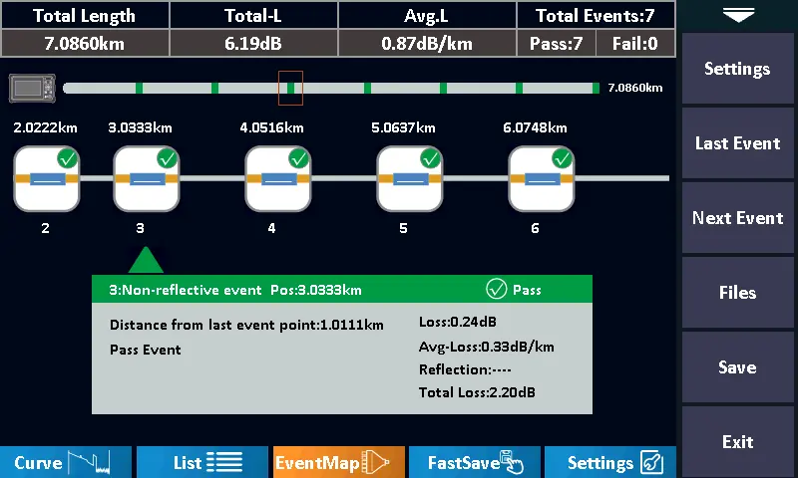Image resolution: width=798 pixels, height=478 pixels.
Task: Collapse side panel with top arrow
Action: (738, 14)
